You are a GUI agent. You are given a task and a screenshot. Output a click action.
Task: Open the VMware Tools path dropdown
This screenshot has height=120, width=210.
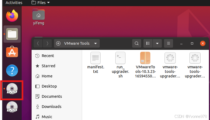[x=77, y=43]
